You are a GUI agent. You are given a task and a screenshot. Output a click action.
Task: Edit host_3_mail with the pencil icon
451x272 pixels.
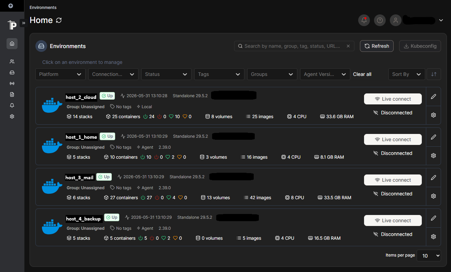coord(433,178)
